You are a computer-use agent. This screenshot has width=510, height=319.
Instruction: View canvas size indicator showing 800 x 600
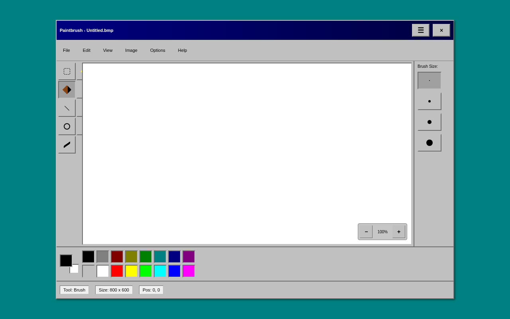click(114, 290)
